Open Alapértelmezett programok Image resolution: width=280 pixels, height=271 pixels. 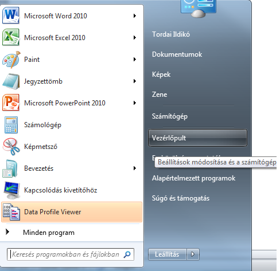click(x=193, y=178)
